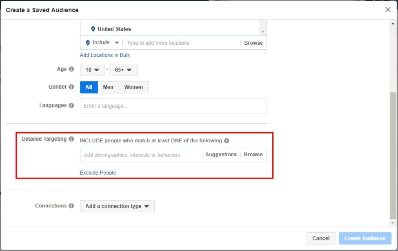398x251 pixels.
Task: Open Suggestions in Detailed Targeting
Action: pos(221,155)
